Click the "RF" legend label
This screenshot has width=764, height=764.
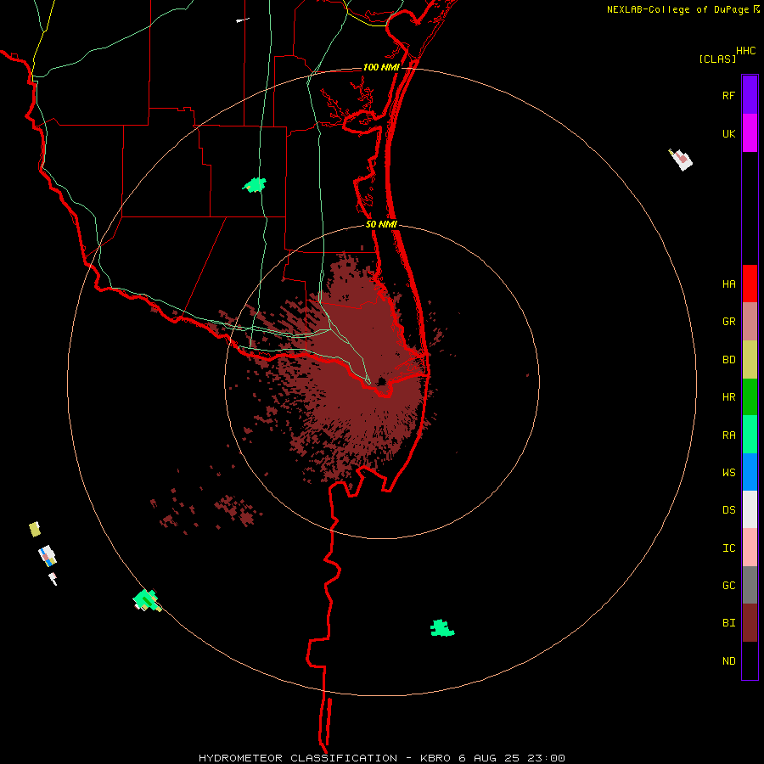(x=728, y=95)
